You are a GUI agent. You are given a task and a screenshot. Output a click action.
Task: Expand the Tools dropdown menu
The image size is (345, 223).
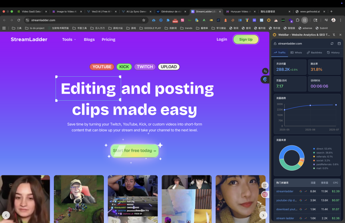(x=69, y=39)
